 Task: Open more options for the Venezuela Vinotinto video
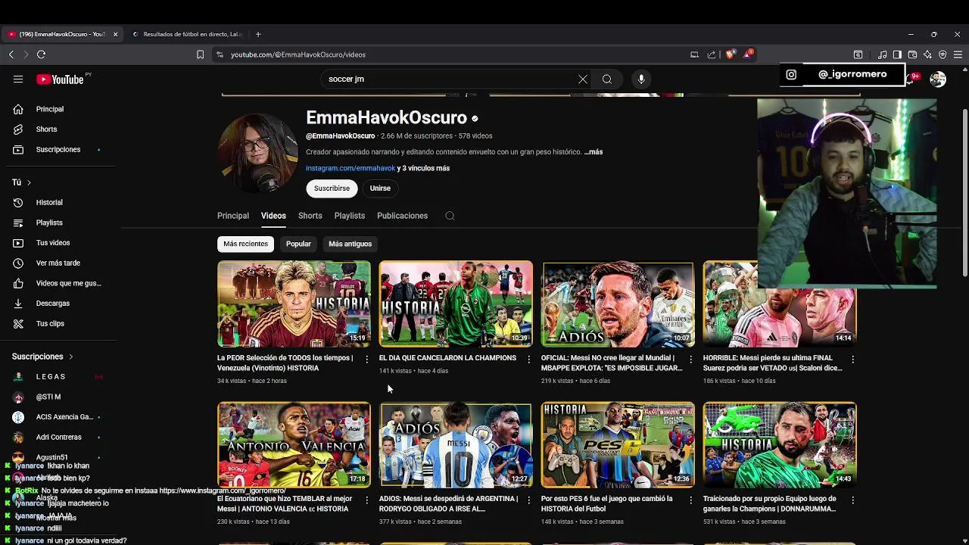(x=367, y=360)
